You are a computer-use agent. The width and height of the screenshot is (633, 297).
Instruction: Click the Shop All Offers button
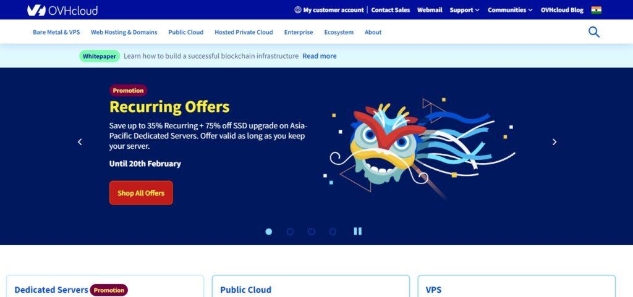click(141, 193)
